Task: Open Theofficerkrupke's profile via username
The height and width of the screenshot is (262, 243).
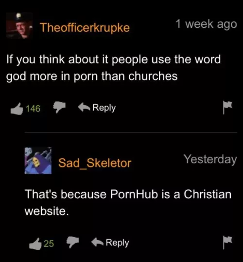Action: click(x=85, y=27)
